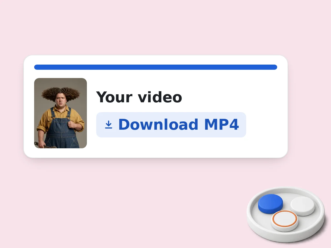Click the blue progress bar
The width and height of the screenshot is (331, 248).
pyautogui.click(x=156, y=67)
